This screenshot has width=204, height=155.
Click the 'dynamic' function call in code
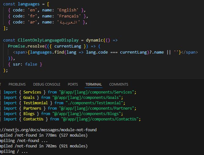pos(95,40)
